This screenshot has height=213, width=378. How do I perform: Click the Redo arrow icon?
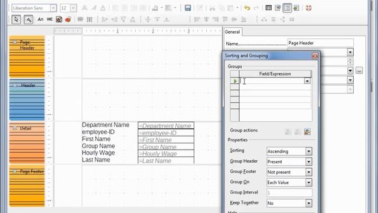[256, 8]
